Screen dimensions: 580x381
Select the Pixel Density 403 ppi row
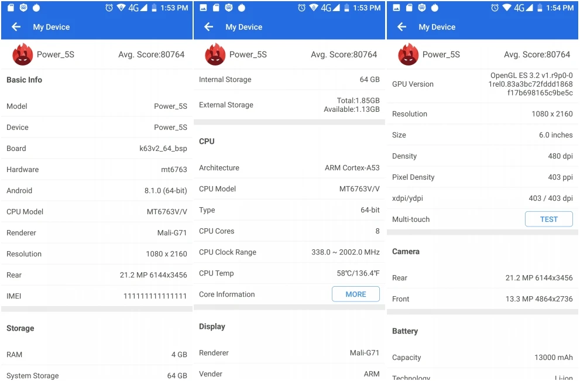click(482, 177)
